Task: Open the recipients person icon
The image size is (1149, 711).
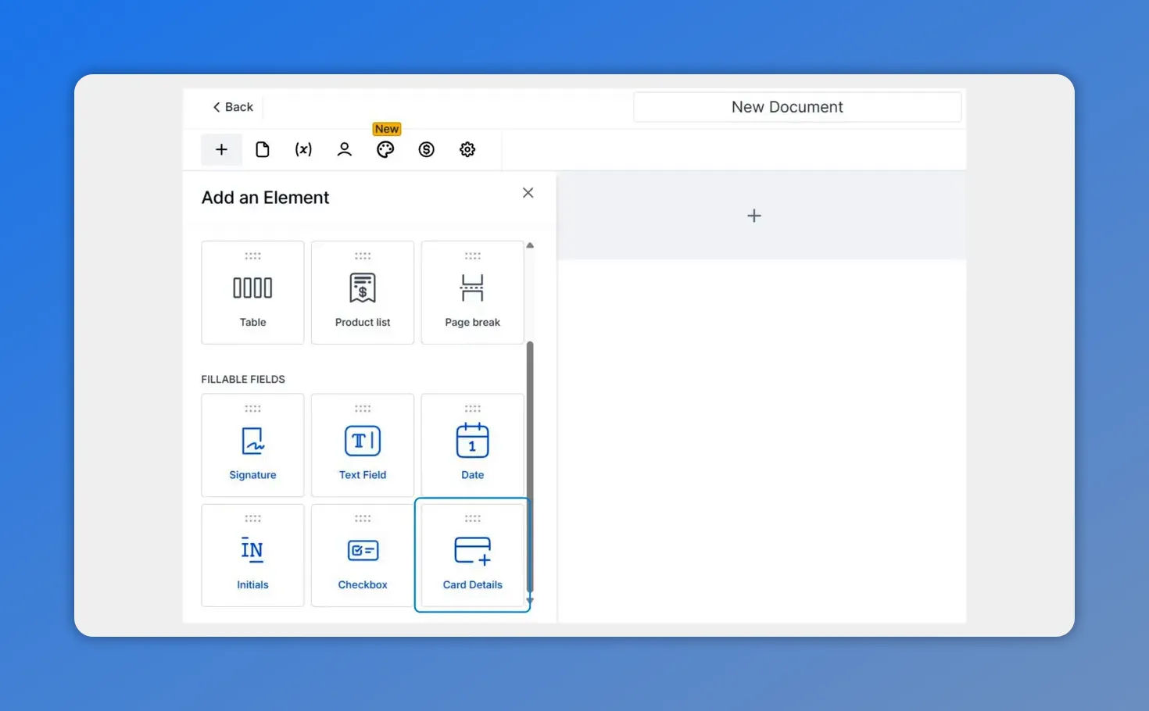Action: click(x=344, y=149)
